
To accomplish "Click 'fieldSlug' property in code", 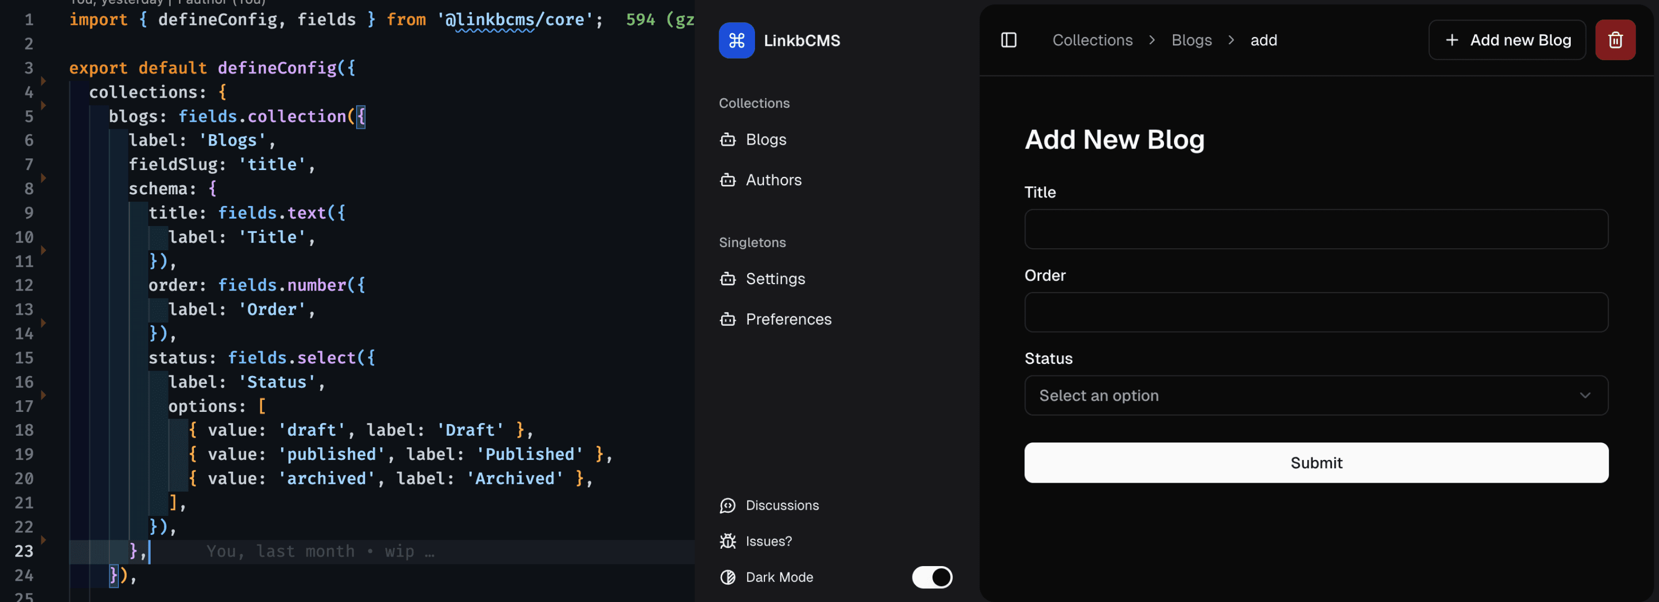I will pyautogui.click(x=173, y=164).
